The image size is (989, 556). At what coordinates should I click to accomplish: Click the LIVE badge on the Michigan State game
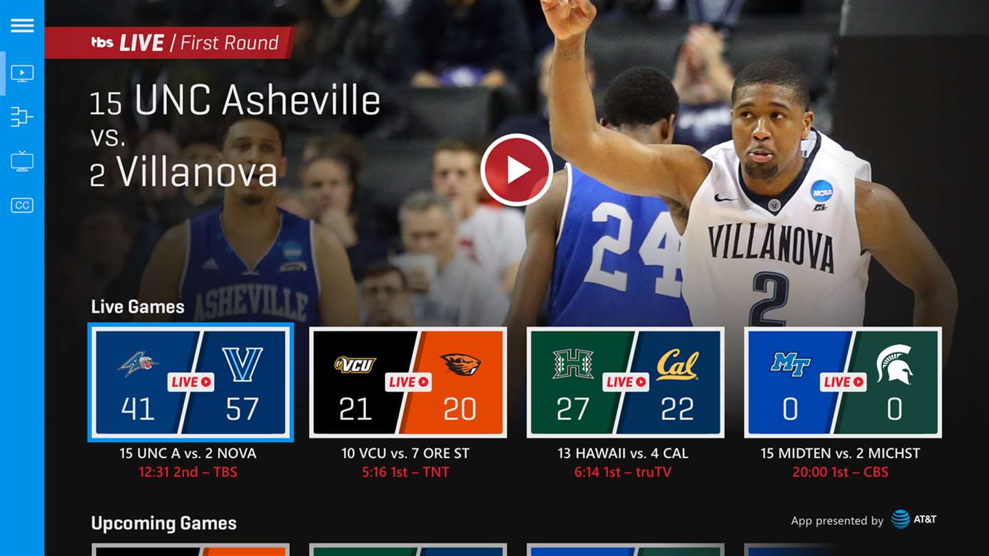(843, 382)
